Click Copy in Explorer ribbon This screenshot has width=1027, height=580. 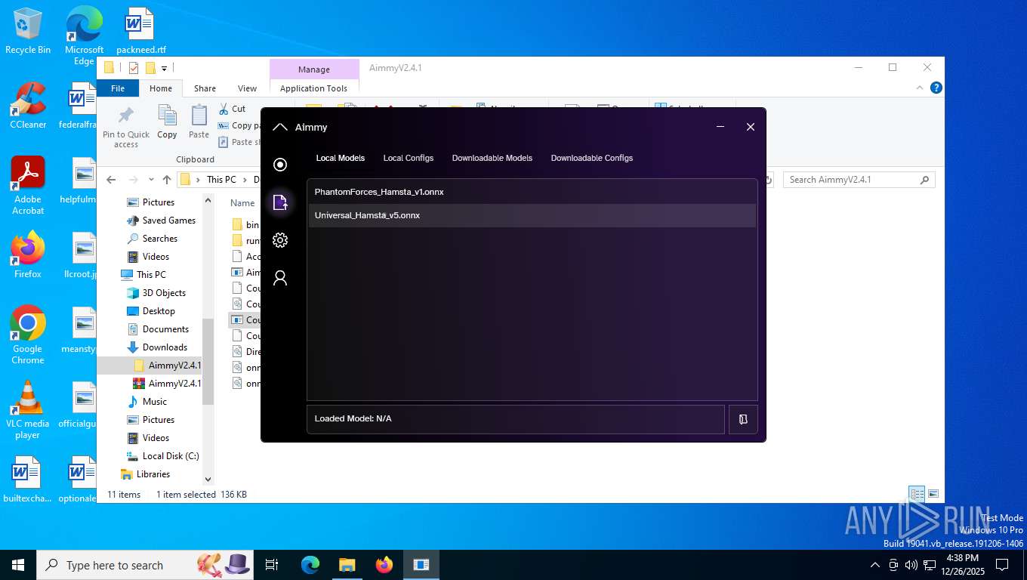167,122
